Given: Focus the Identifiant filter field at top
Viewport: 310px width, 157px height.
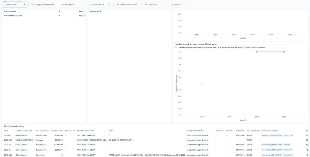Looking at the screenshot, I should pyautogui.click(x=155, y=5).
